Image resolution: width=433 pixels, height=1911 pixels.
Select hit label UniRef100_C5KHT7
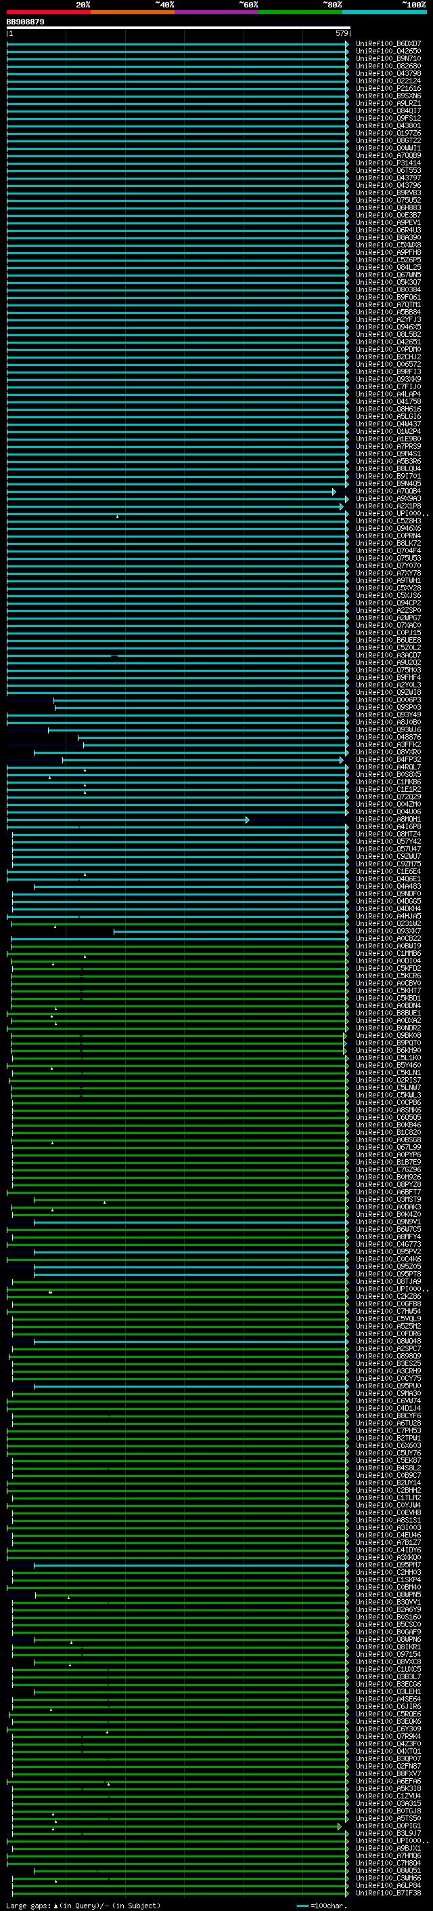tap(388, 991)
